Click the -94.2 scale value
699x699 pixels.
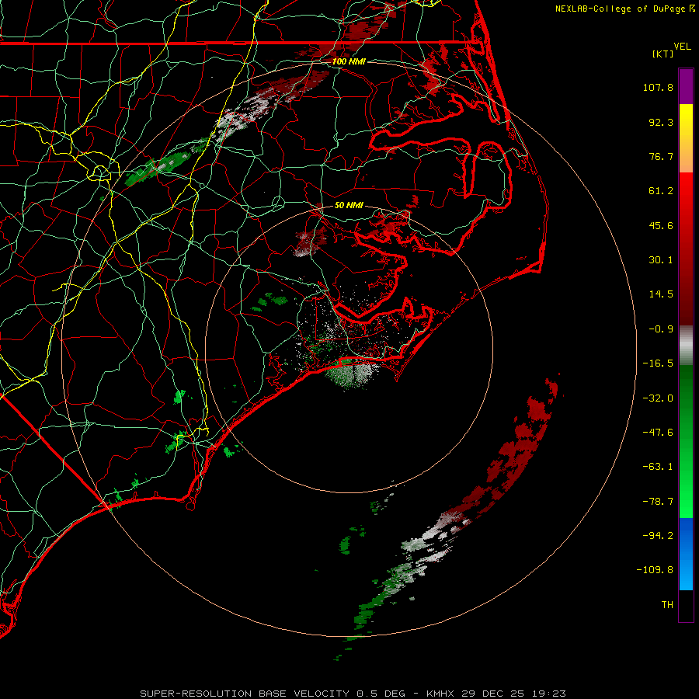[x=658, y=535]
